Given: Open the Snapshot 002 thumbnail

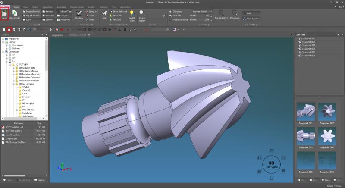Looking at the screenshot, I should 327,112.
